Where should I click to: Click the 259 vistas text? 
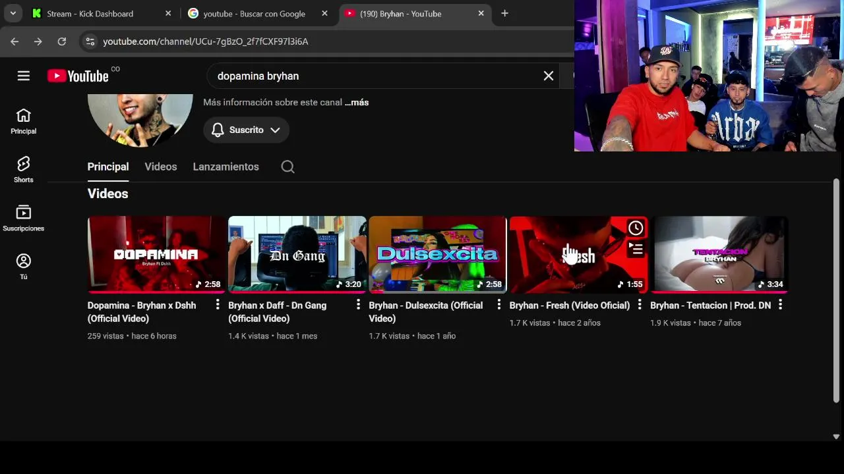pos(105,336)
